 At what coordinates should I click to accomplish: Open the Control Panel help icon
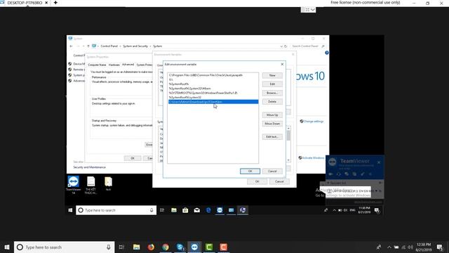[327, 53]
